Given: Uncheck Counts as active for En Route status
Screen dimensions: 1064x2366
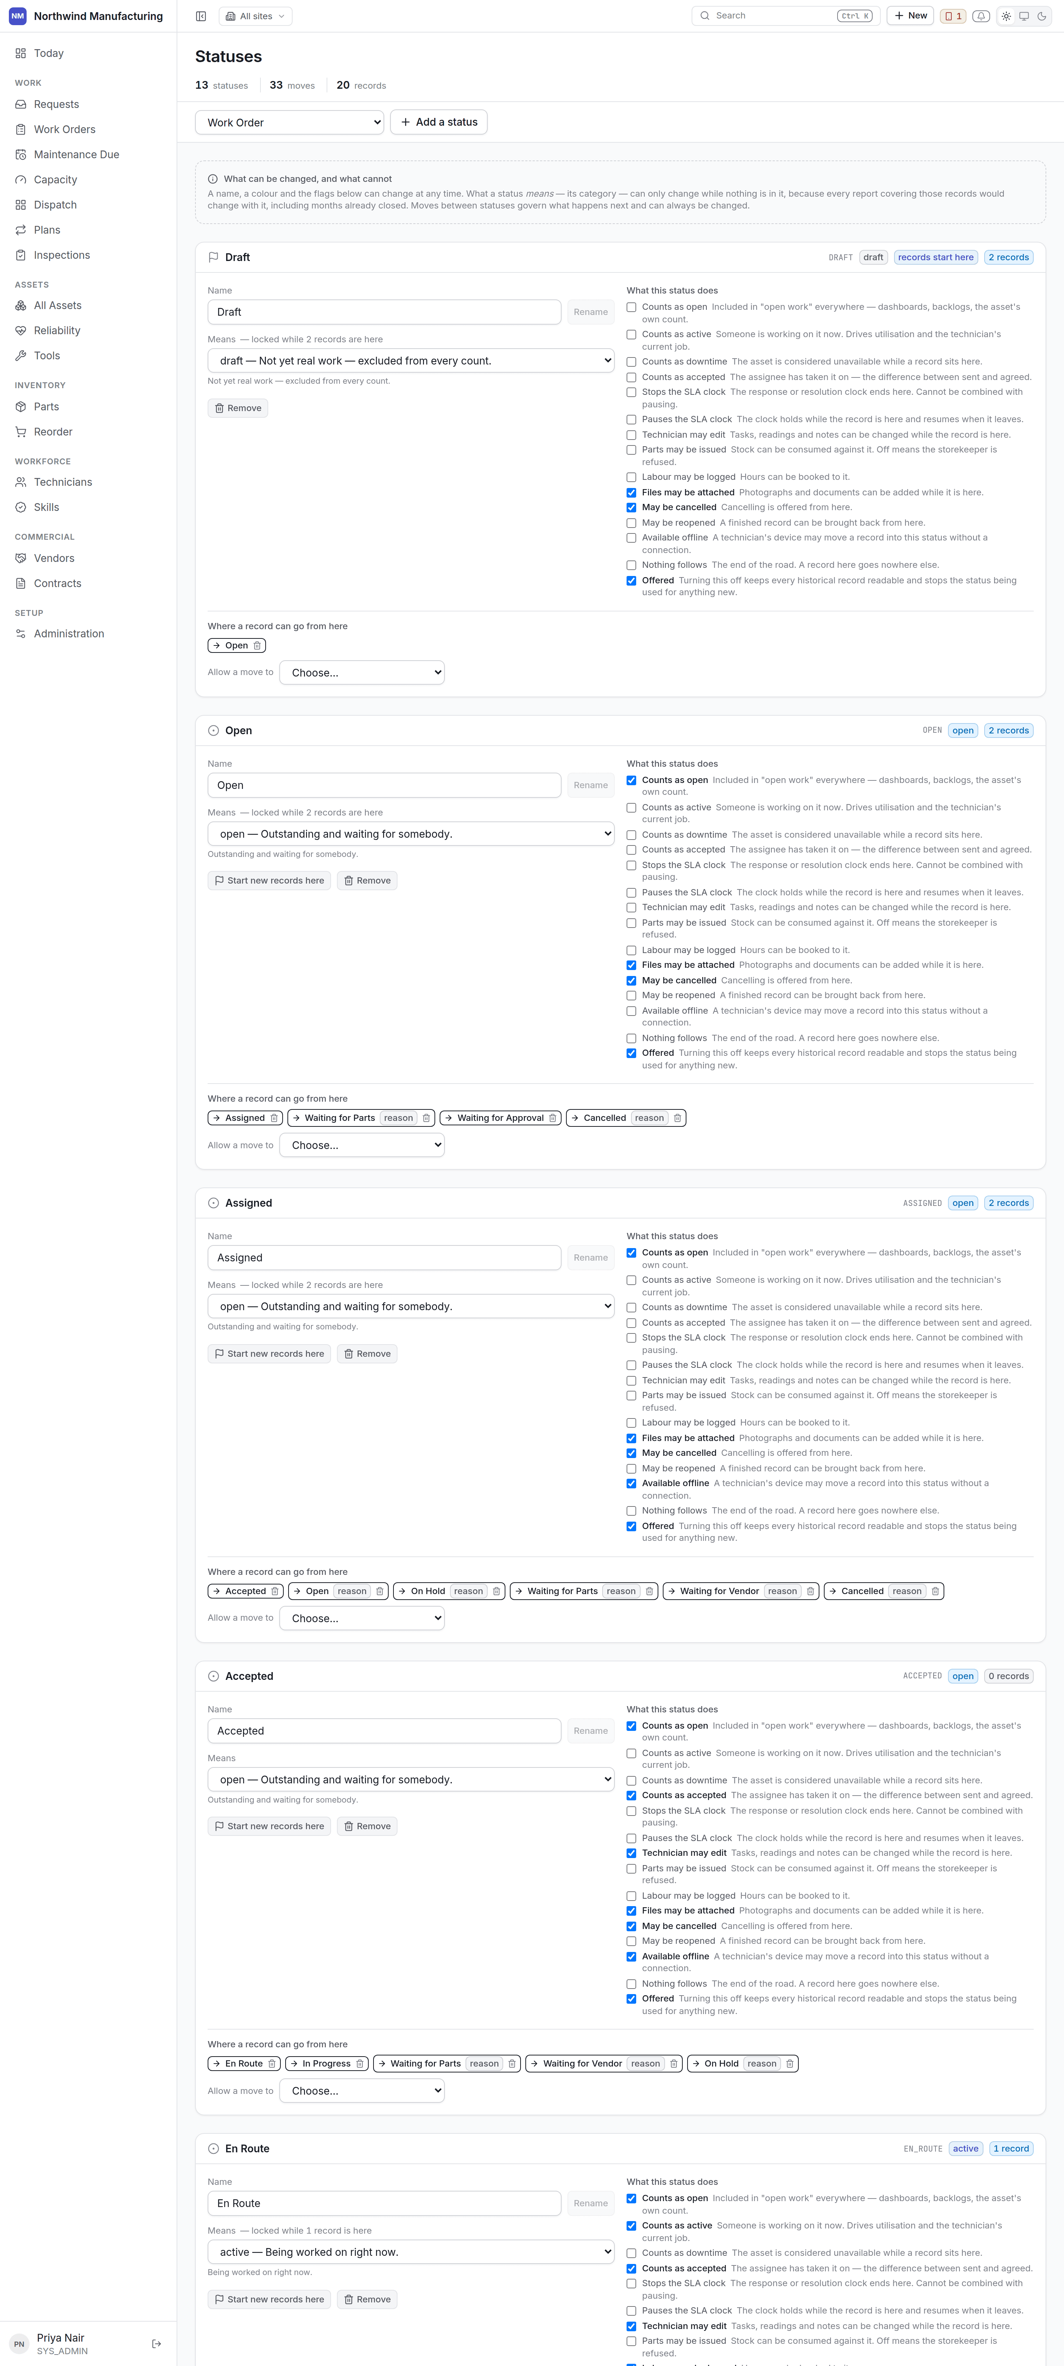Looking at the screenshot, I should (x=632, y=2226).
